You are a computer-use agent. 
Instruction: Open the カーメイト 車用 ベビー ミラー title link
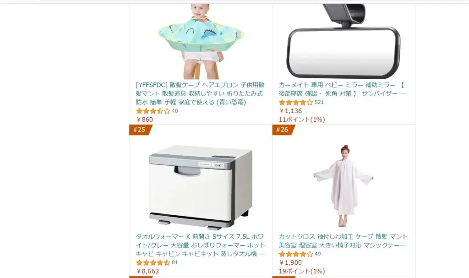coord(343,89)
